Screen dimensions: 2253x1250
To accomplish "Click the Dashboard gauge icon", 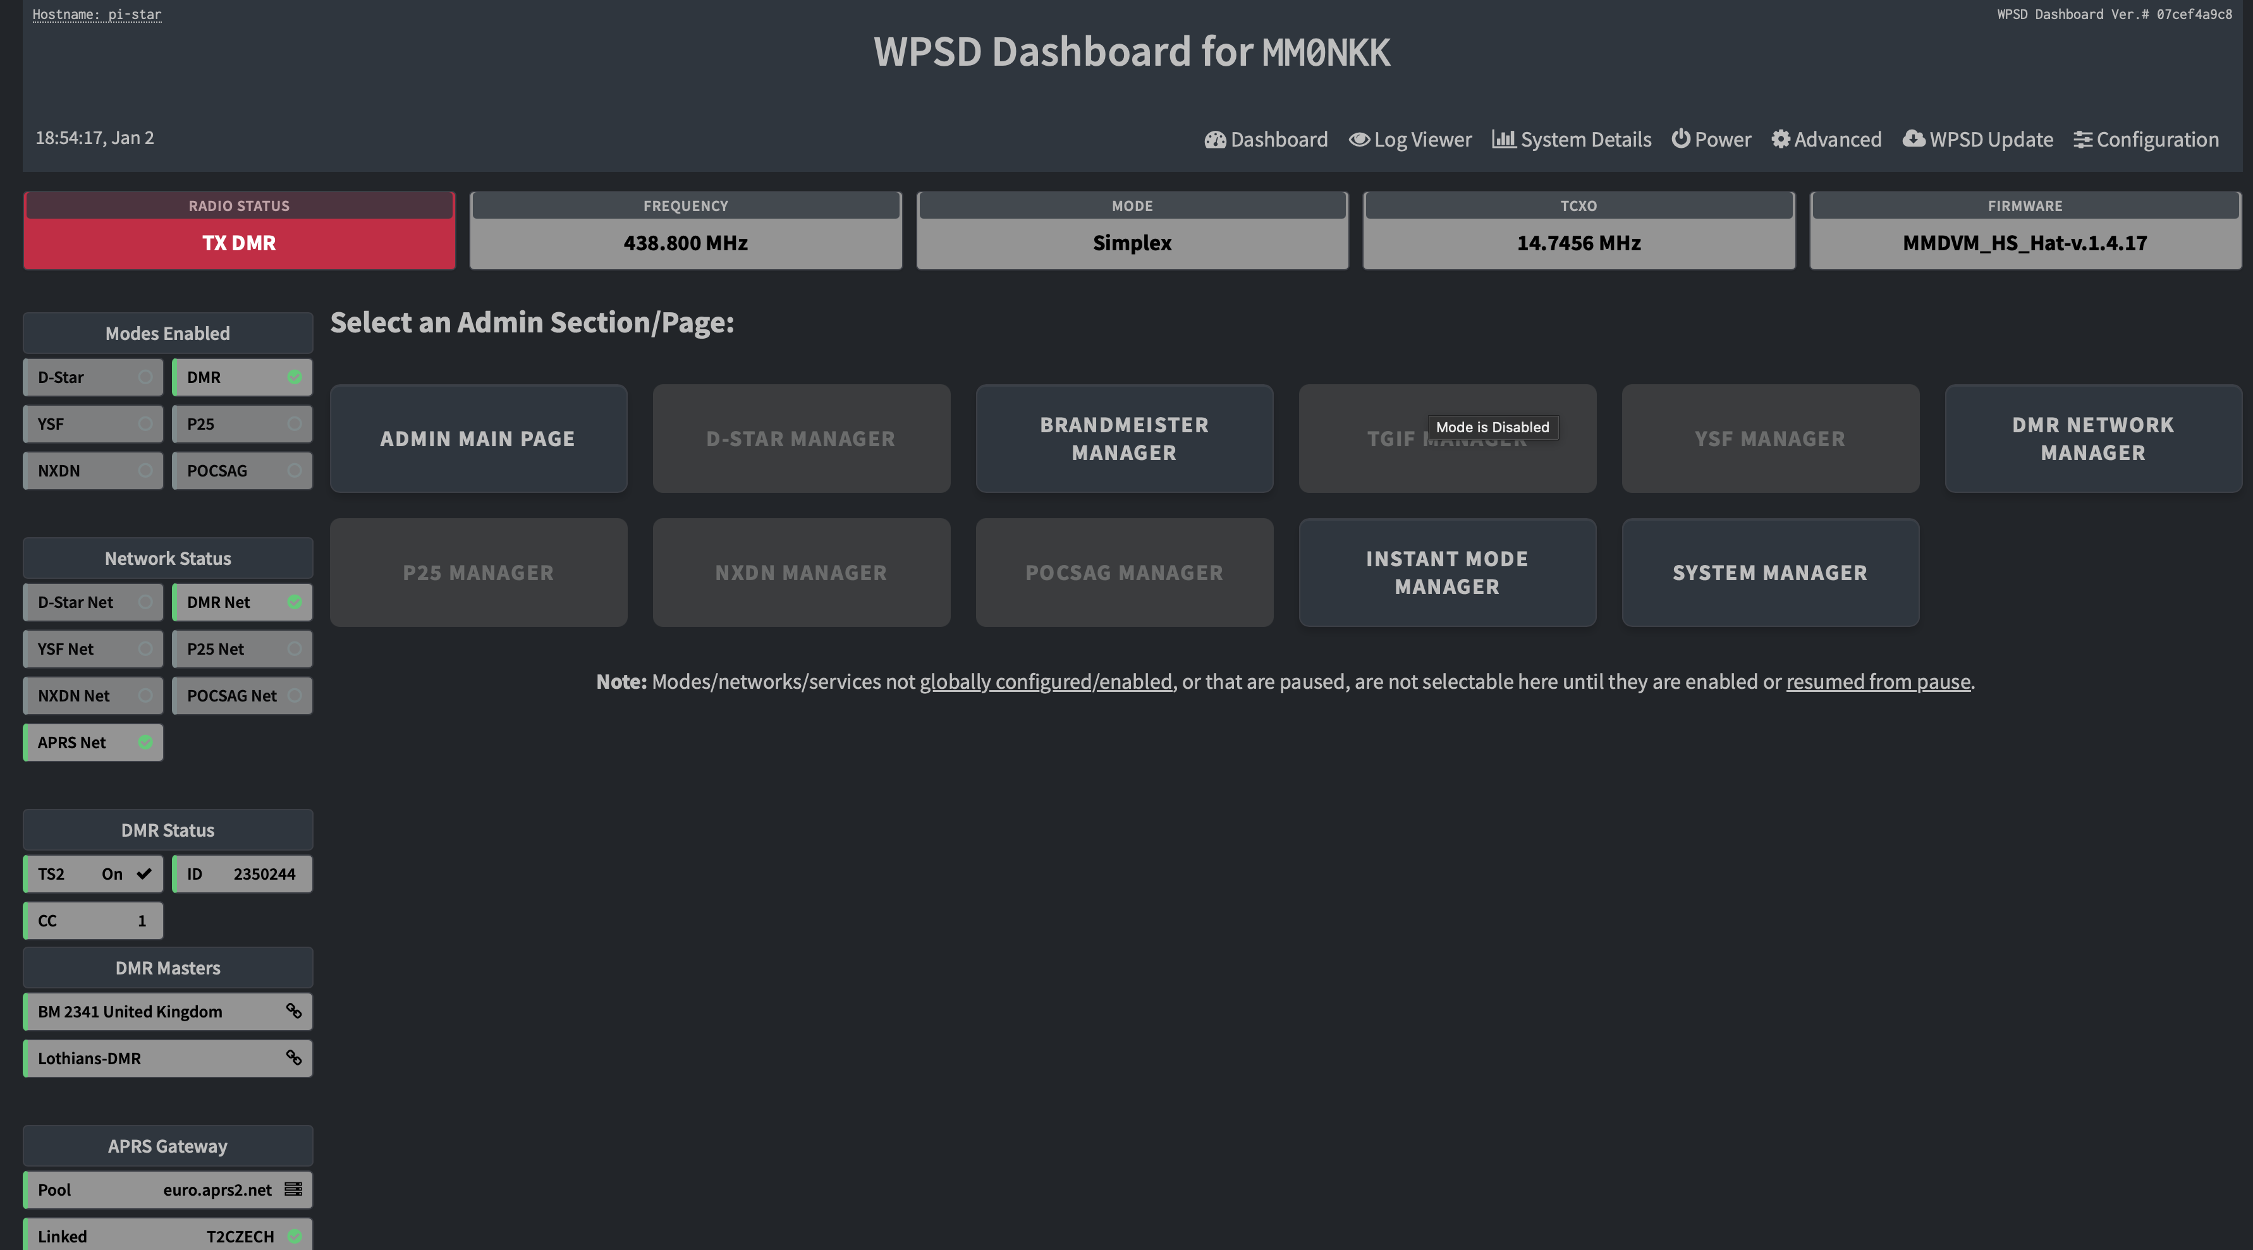I will pyautogui.click(x=1215, y=140).
